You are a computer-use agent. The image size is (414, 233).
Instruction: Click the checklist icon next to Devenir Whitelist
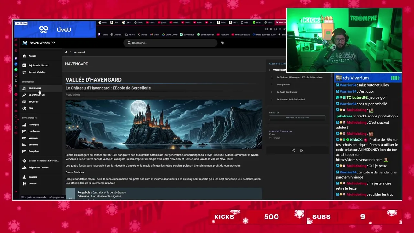[x=24, y=72]
